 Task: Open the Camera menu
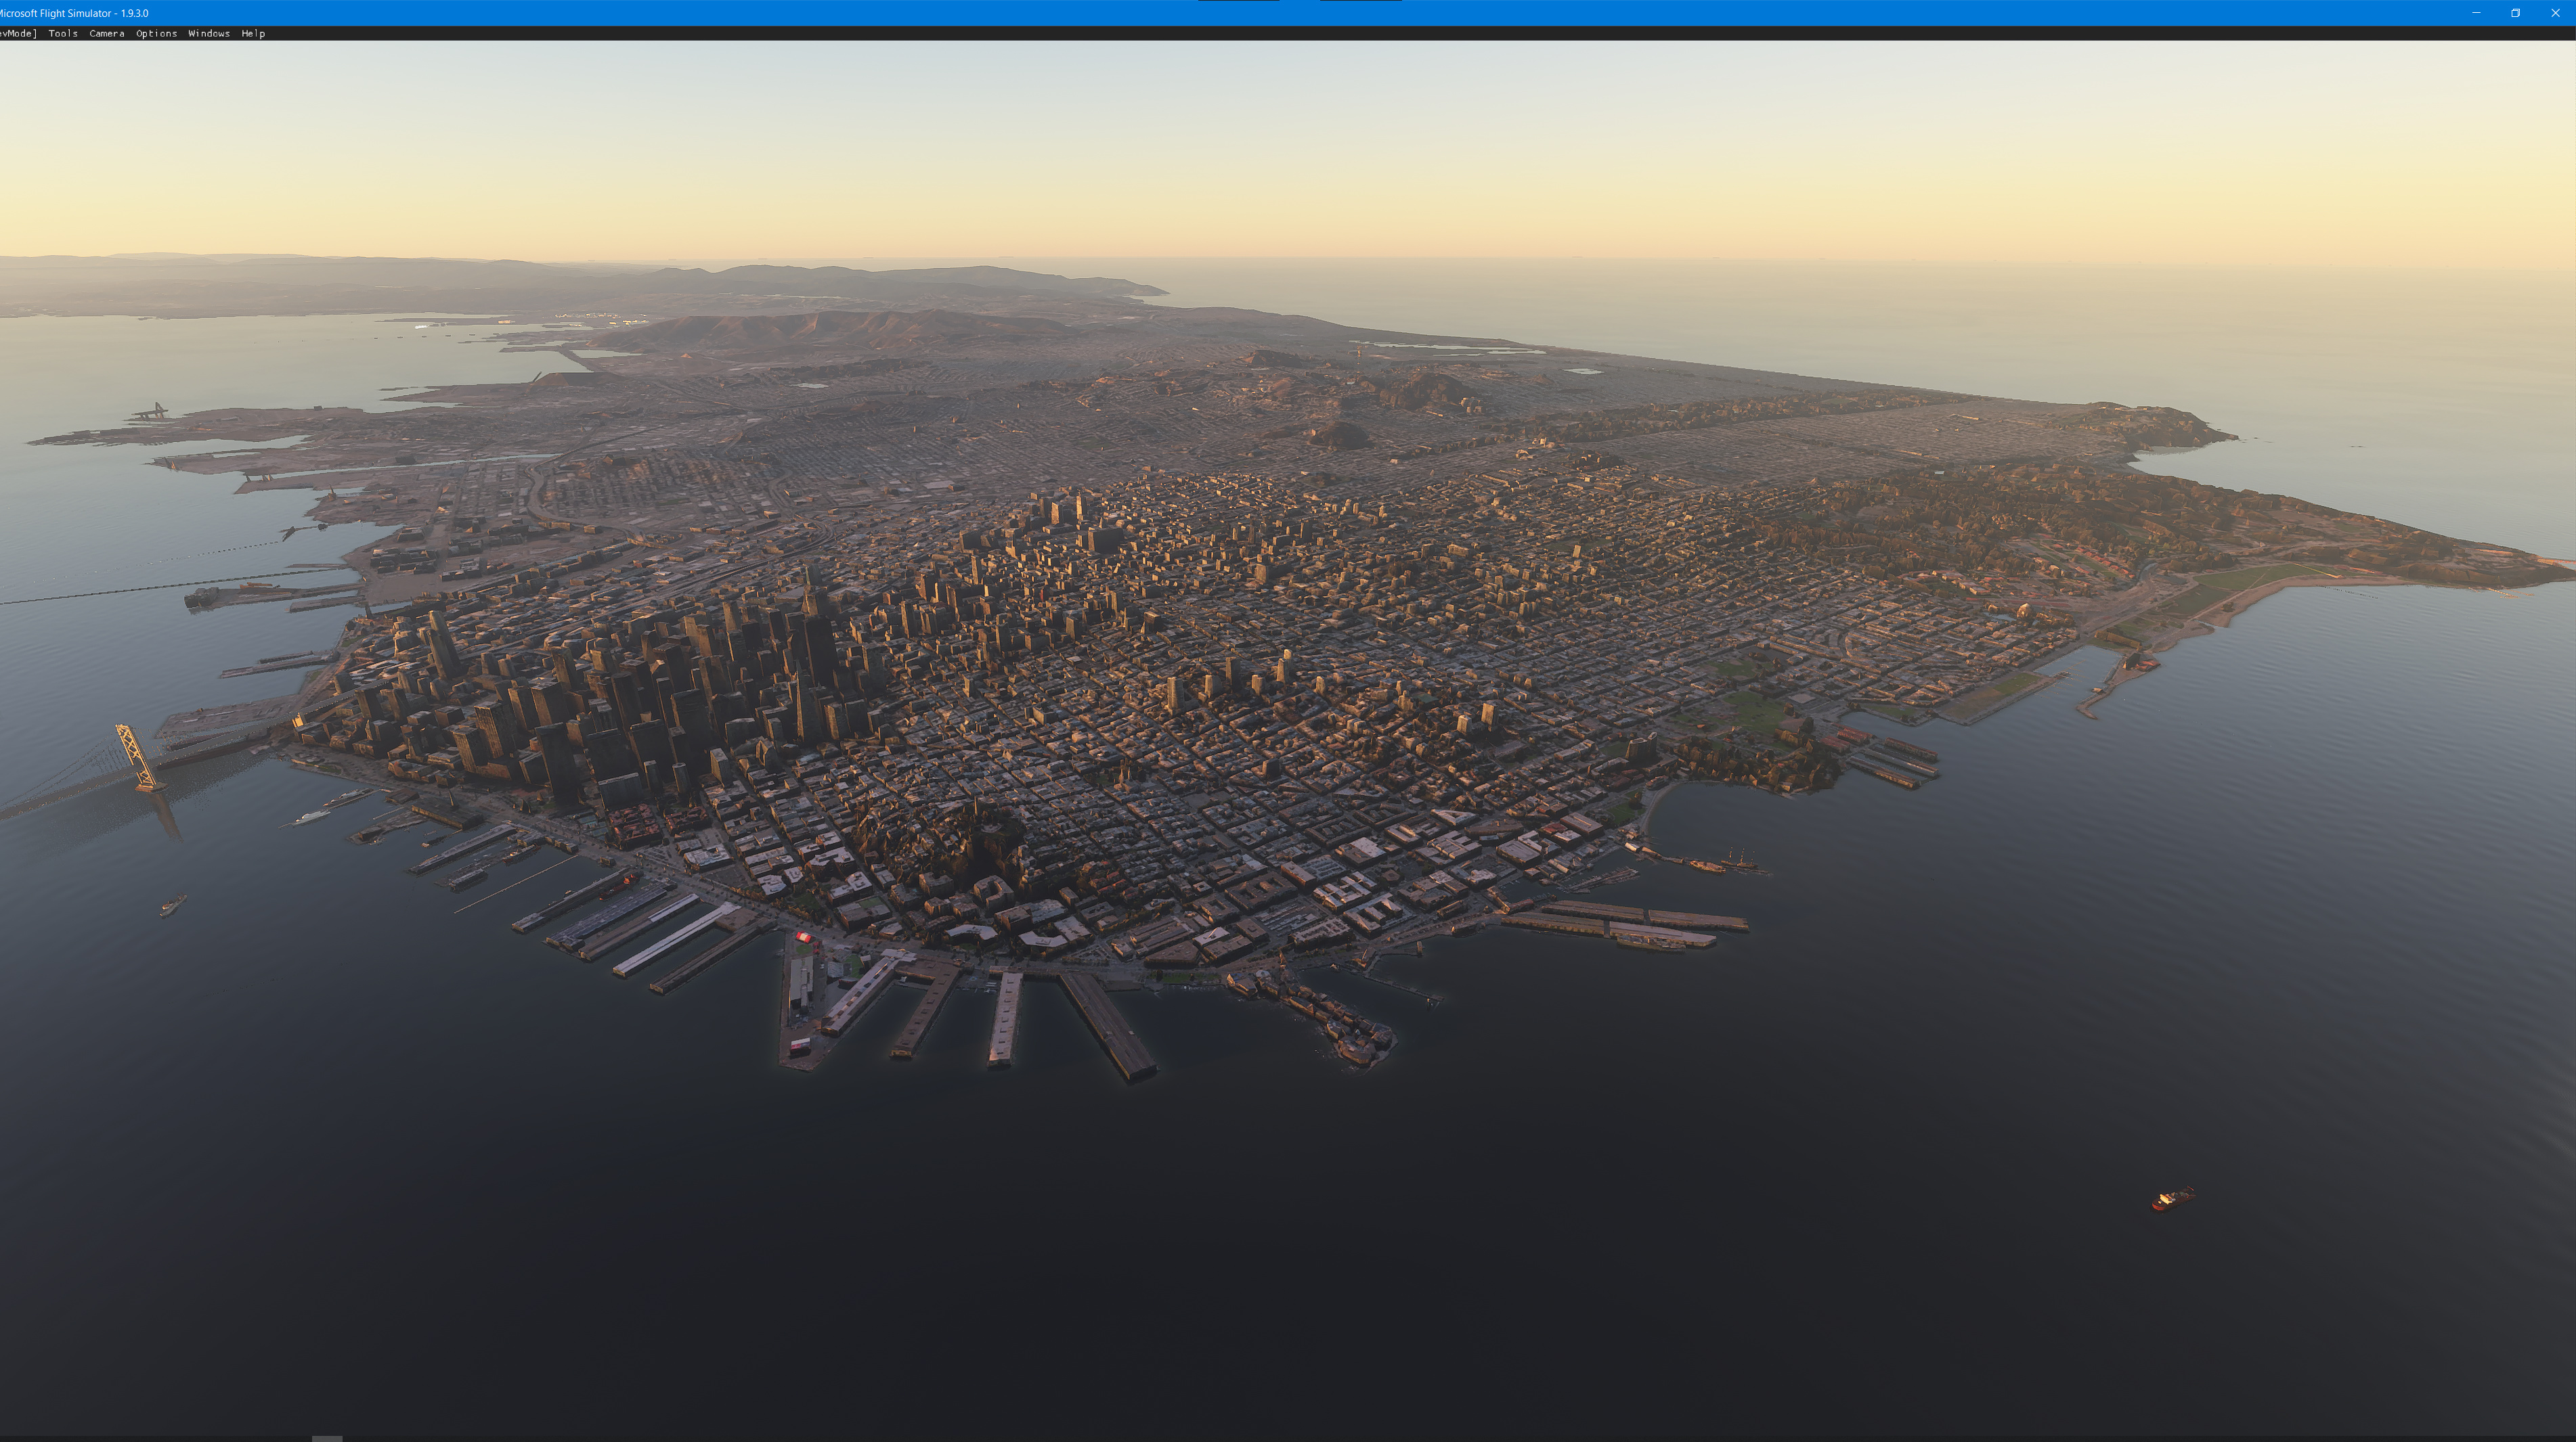tap(106, 33)
